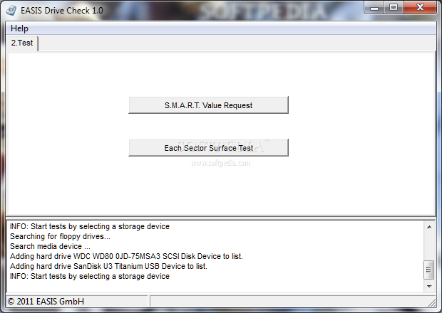Minimize the EASIS Drive Check window
The width and height of the screenshot is (442, 313).
pyautogui.click(x=374, y=8)
